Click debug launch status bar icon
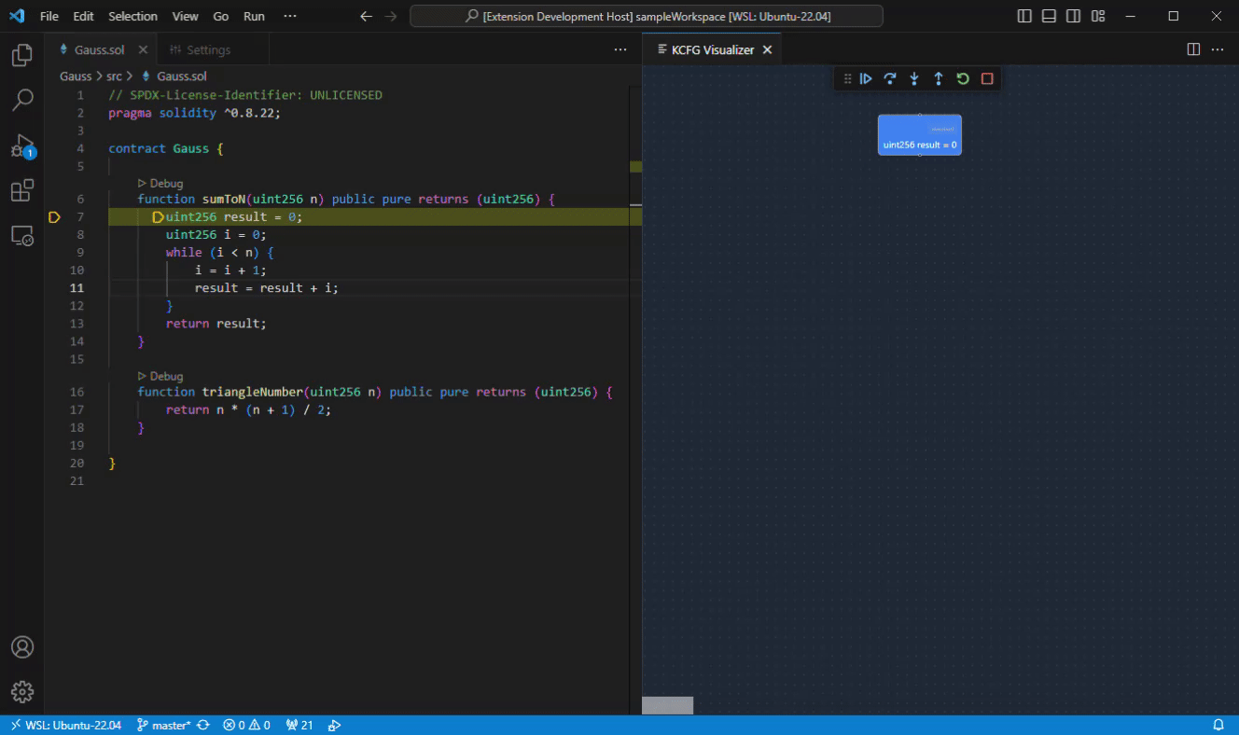 pyautogui.click(x=335, y=725)
